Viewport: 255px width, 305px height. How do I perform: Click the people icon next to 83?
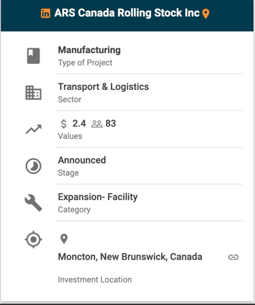[97, 124]
